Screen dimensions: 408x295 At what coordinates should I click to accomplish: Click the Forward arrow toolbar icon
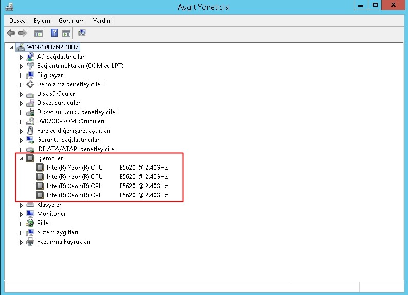coord(23,33)
